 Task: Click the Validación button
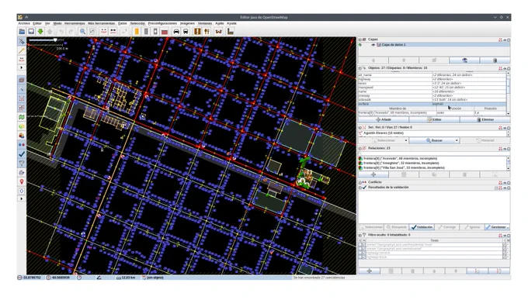[x=422, y=227]
